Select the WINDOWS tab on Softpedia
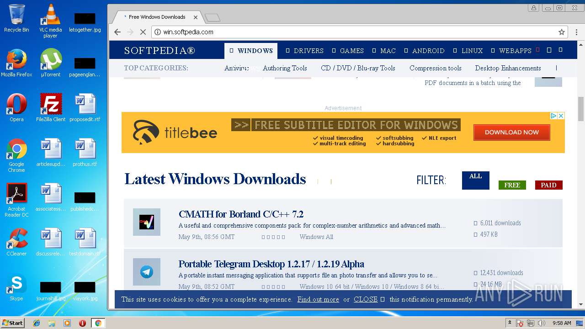 point(251,51)
